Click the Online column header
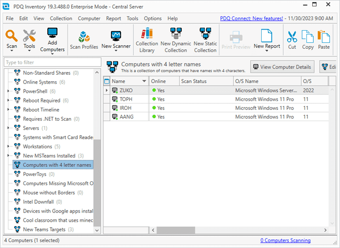Viewport: 340px width, 248px height. 164,81
